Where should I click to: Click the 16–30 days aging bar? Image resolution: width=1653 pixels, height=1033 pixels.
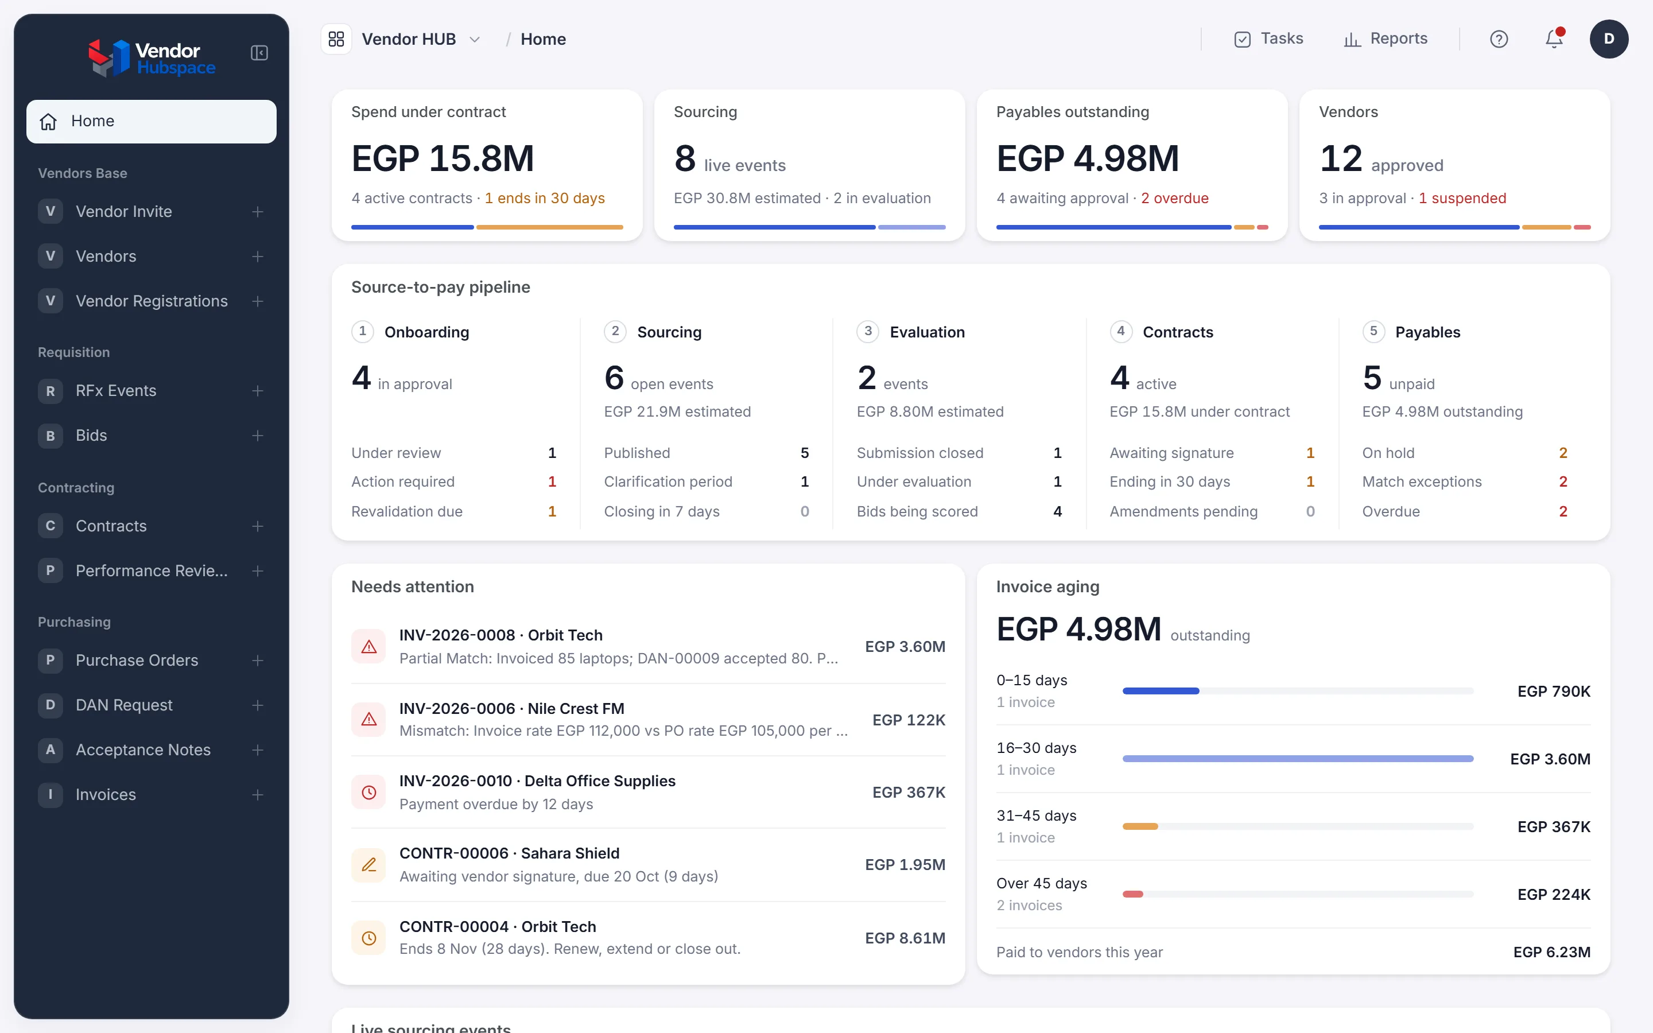[1298, 759]
